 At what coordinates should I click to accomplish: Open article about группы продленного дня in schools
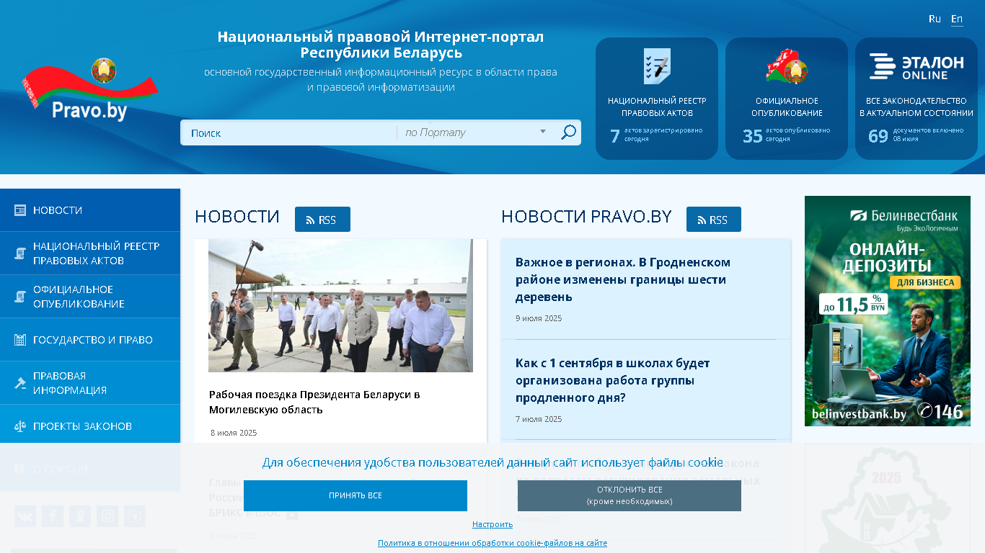tap(613, 380)
